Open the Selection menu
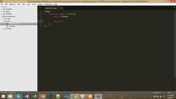176x99 pixels. [12, 4]
